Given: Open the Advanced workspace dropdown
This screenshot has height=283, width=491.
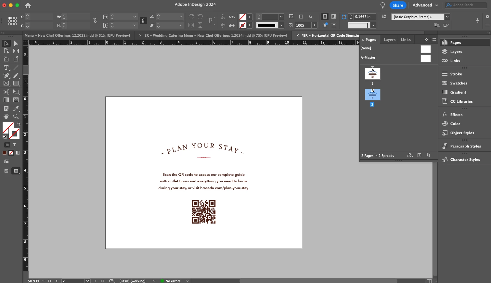Looking at the screenshot, I should pyautogui.click(x=425, y=5).
